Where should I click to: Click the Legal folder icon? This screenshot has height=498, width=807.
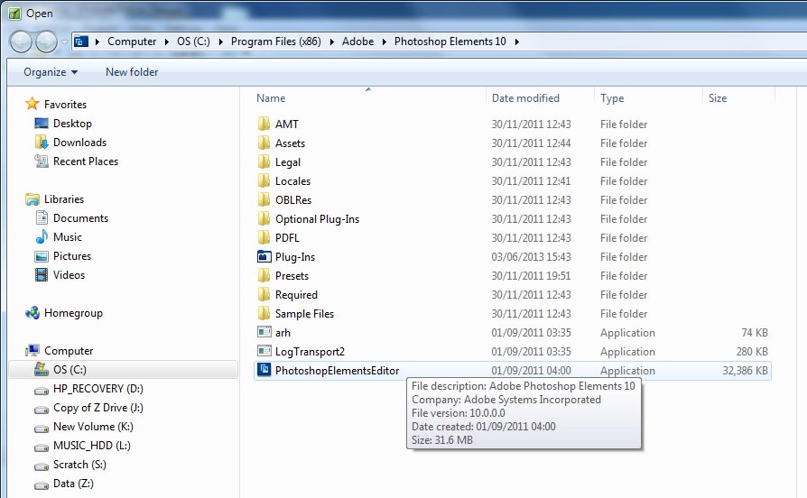264,162
